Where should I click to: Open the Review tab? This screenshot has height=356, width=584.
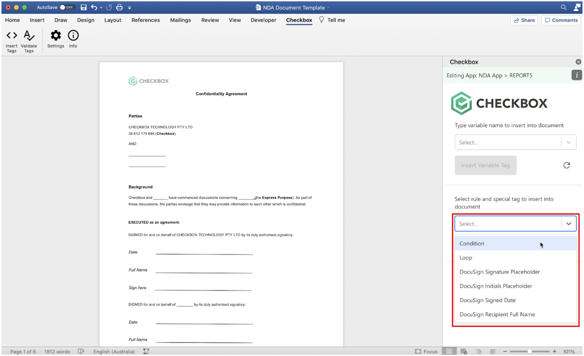coord(210,20)
